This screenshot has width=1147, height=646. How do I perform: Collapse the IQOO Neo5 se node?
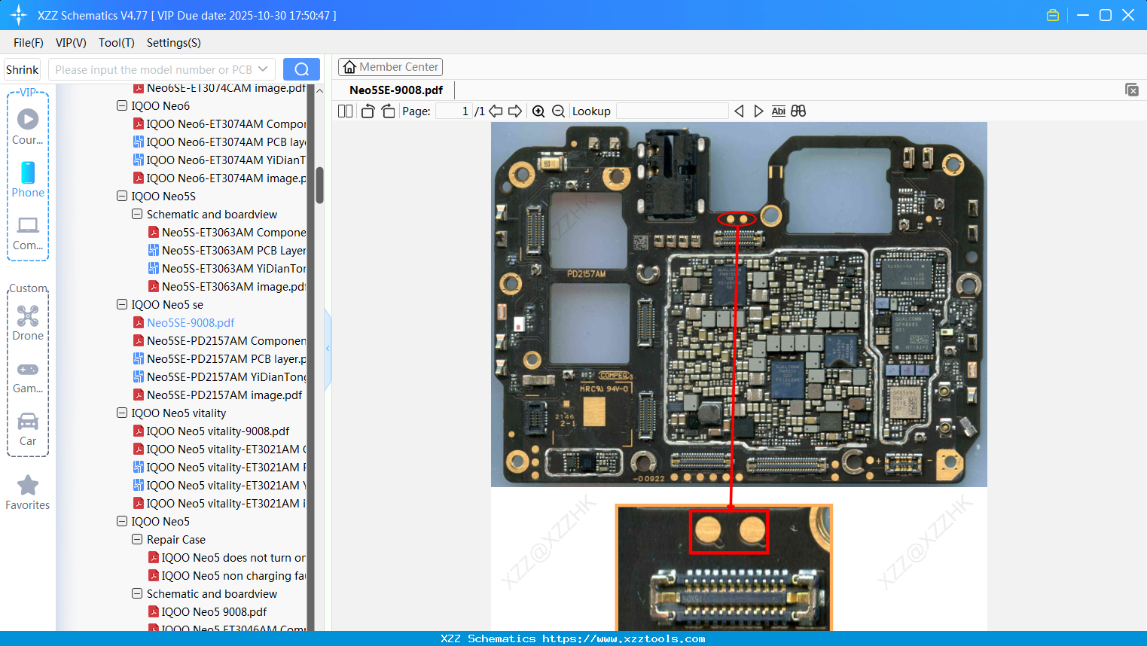[x=122, y=305]
